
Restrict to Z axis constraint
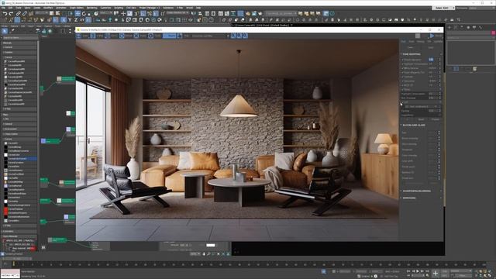click(x=76, y=20)
